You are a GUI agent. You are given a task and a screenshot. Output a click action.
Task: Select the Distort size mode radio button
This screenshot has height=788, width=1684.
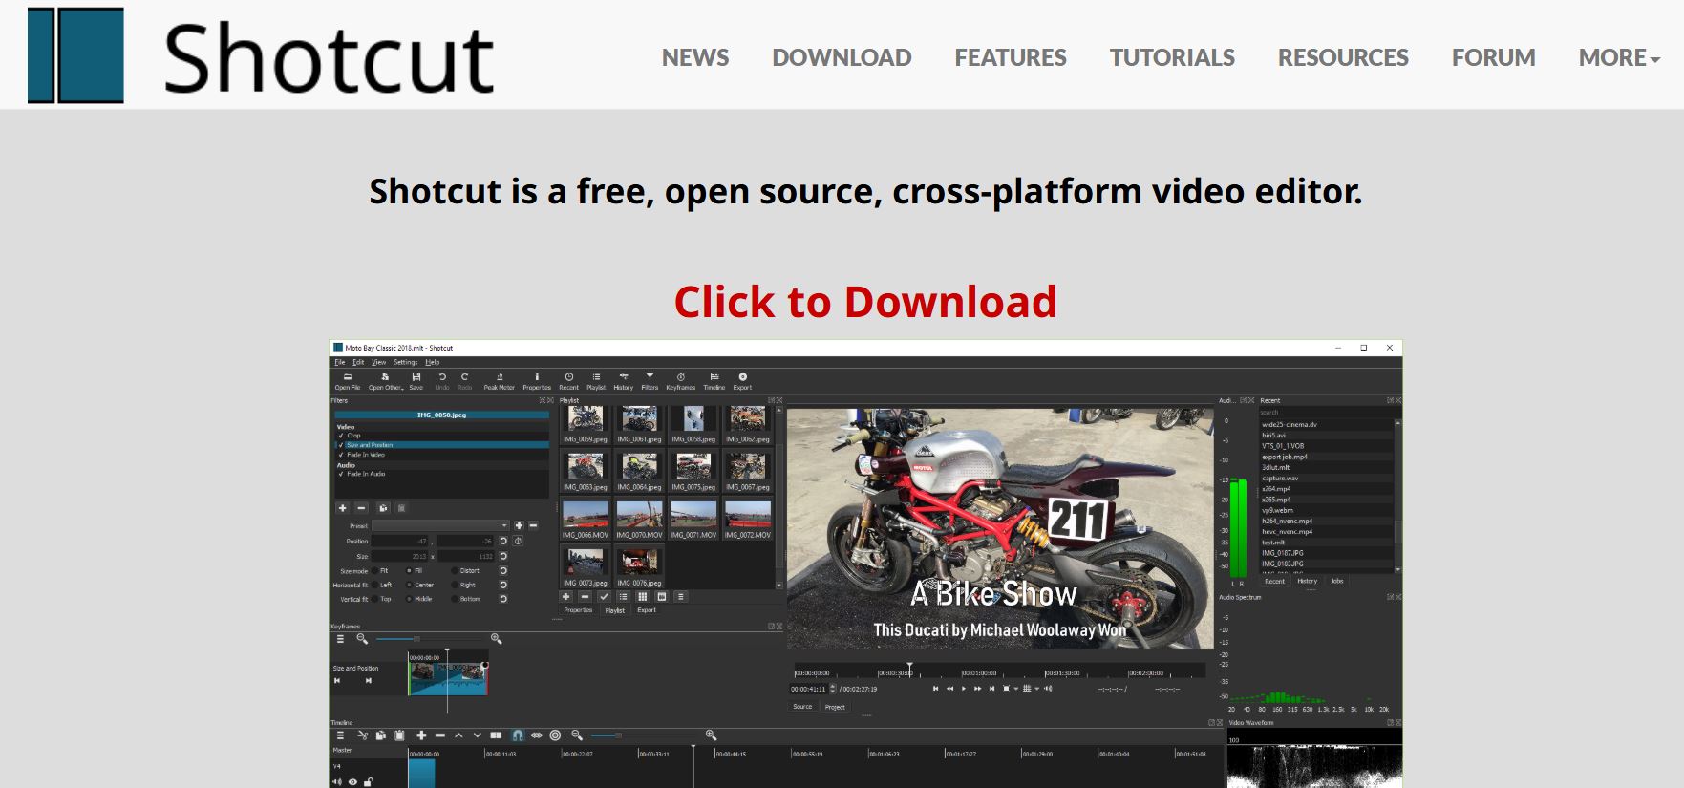pyautogui.click(x=455, y=571)
